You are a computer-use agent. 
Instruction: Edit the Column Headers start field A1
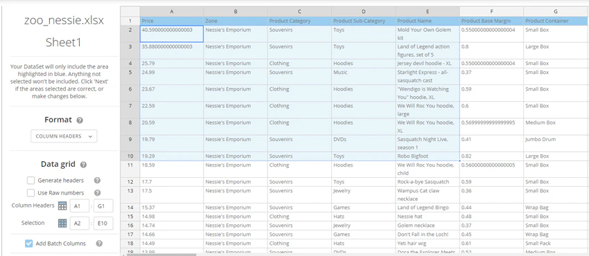click(x=80, y=205)
